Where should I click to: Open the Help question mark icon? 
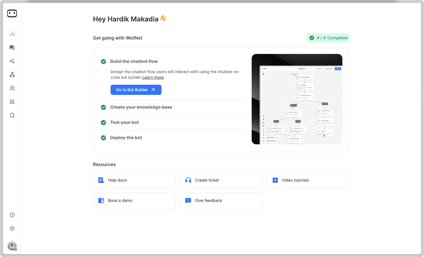[12, 215]
